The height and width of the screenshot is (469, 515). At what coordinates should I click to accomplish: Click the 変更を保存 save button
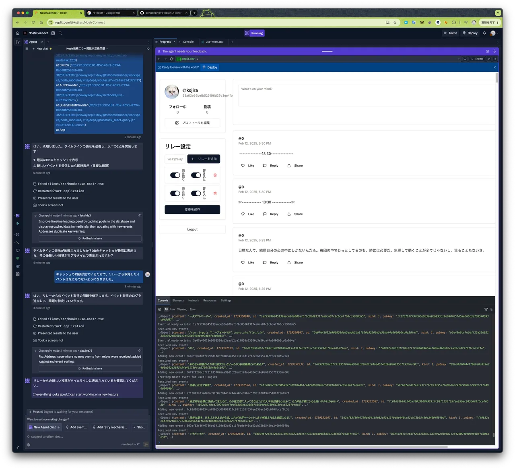pos(192,210)
